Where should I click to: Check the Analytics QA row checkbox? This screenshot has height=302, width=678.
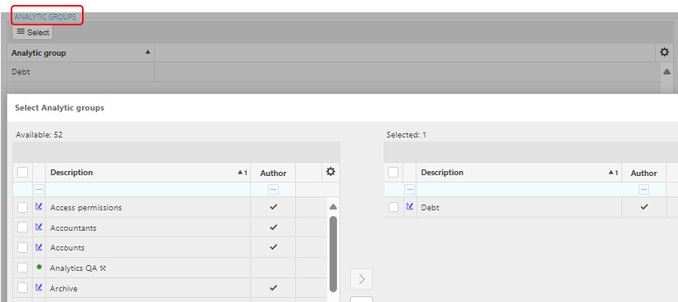click(x=22, y=268)
